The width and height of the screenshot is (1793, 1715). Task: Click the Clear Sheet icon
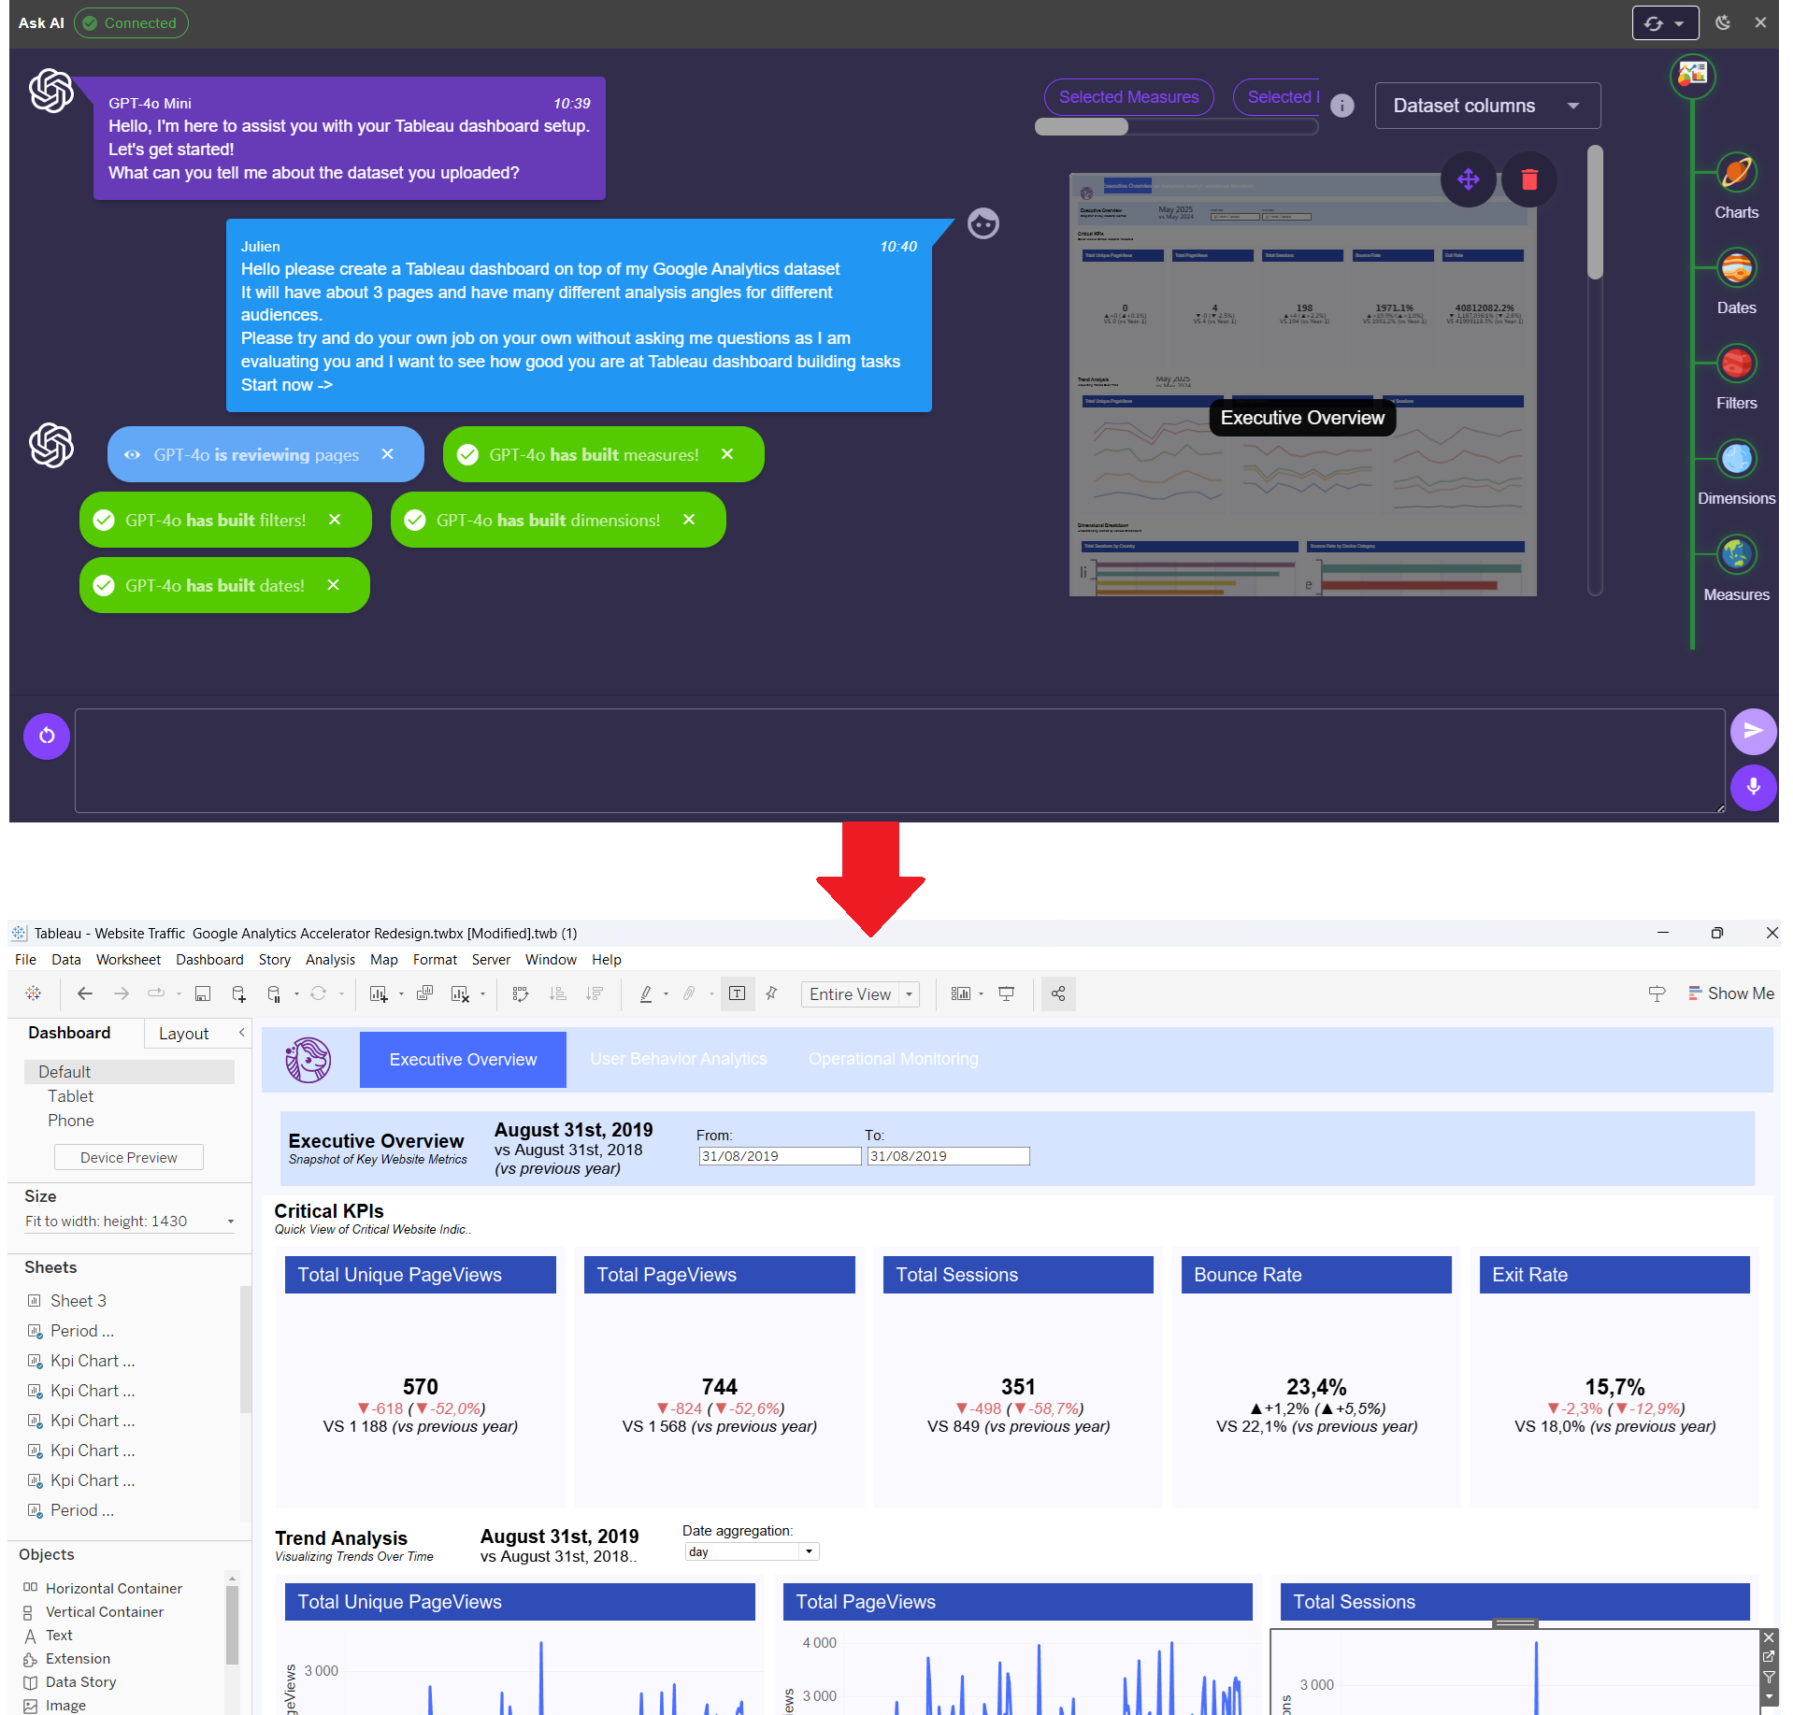[460, 993]
